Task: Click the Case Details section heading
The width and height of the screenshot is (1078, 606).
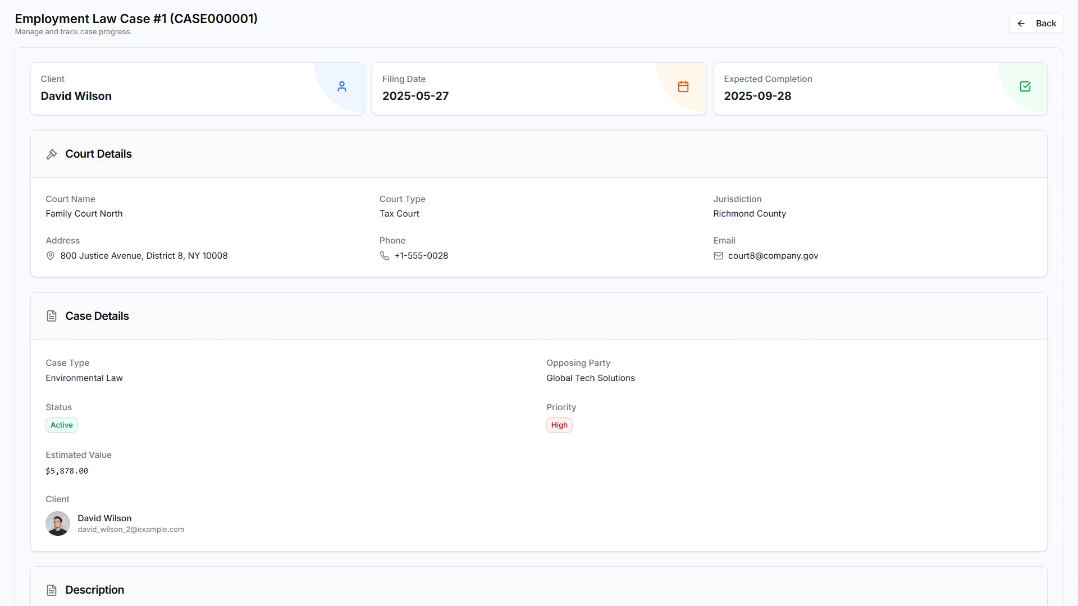Action: (x=97, y=316)
